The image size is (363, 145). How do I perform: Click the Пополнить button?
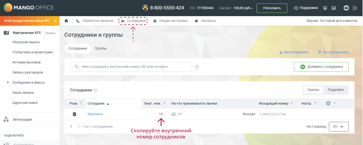[x=272, y=8]
